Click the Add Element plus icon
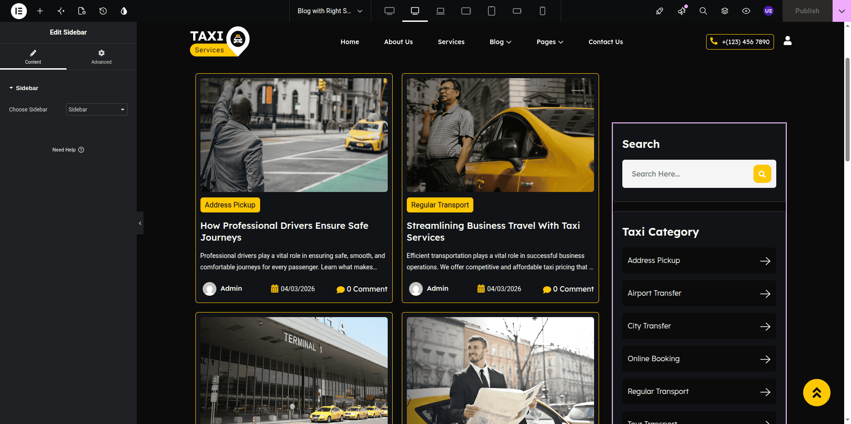 click(x=40, y=11)
